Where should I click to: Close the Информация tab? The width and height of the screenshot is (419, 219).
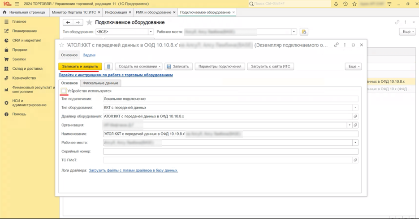130,12
